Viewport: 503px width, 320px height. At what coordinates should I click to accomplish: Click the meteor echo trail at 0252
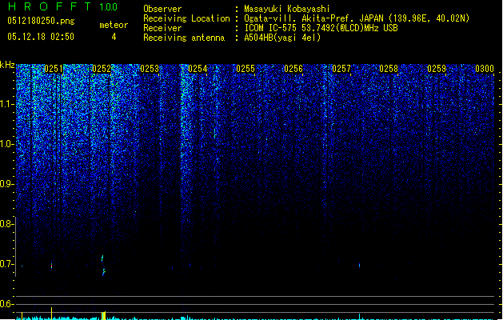[x=103, y=266]
